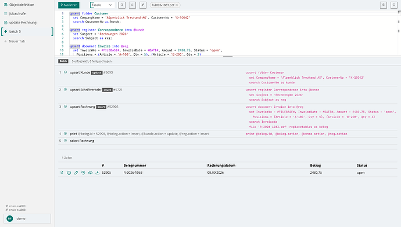Click the status icon of result 1 upsert Kunde
Image resolution: width=401 pixels, height=227 pixels.
[x=65, y=72]
